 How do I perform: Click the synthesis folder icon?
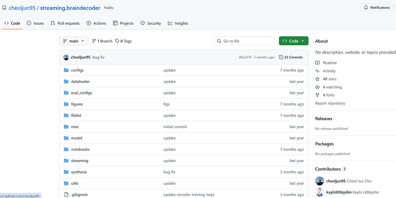[66, 172]
